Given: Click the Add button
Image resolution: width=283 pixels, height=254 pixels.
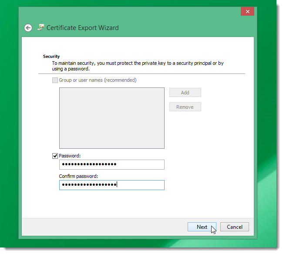Looking at the screenshot, I should pos(185,93).
